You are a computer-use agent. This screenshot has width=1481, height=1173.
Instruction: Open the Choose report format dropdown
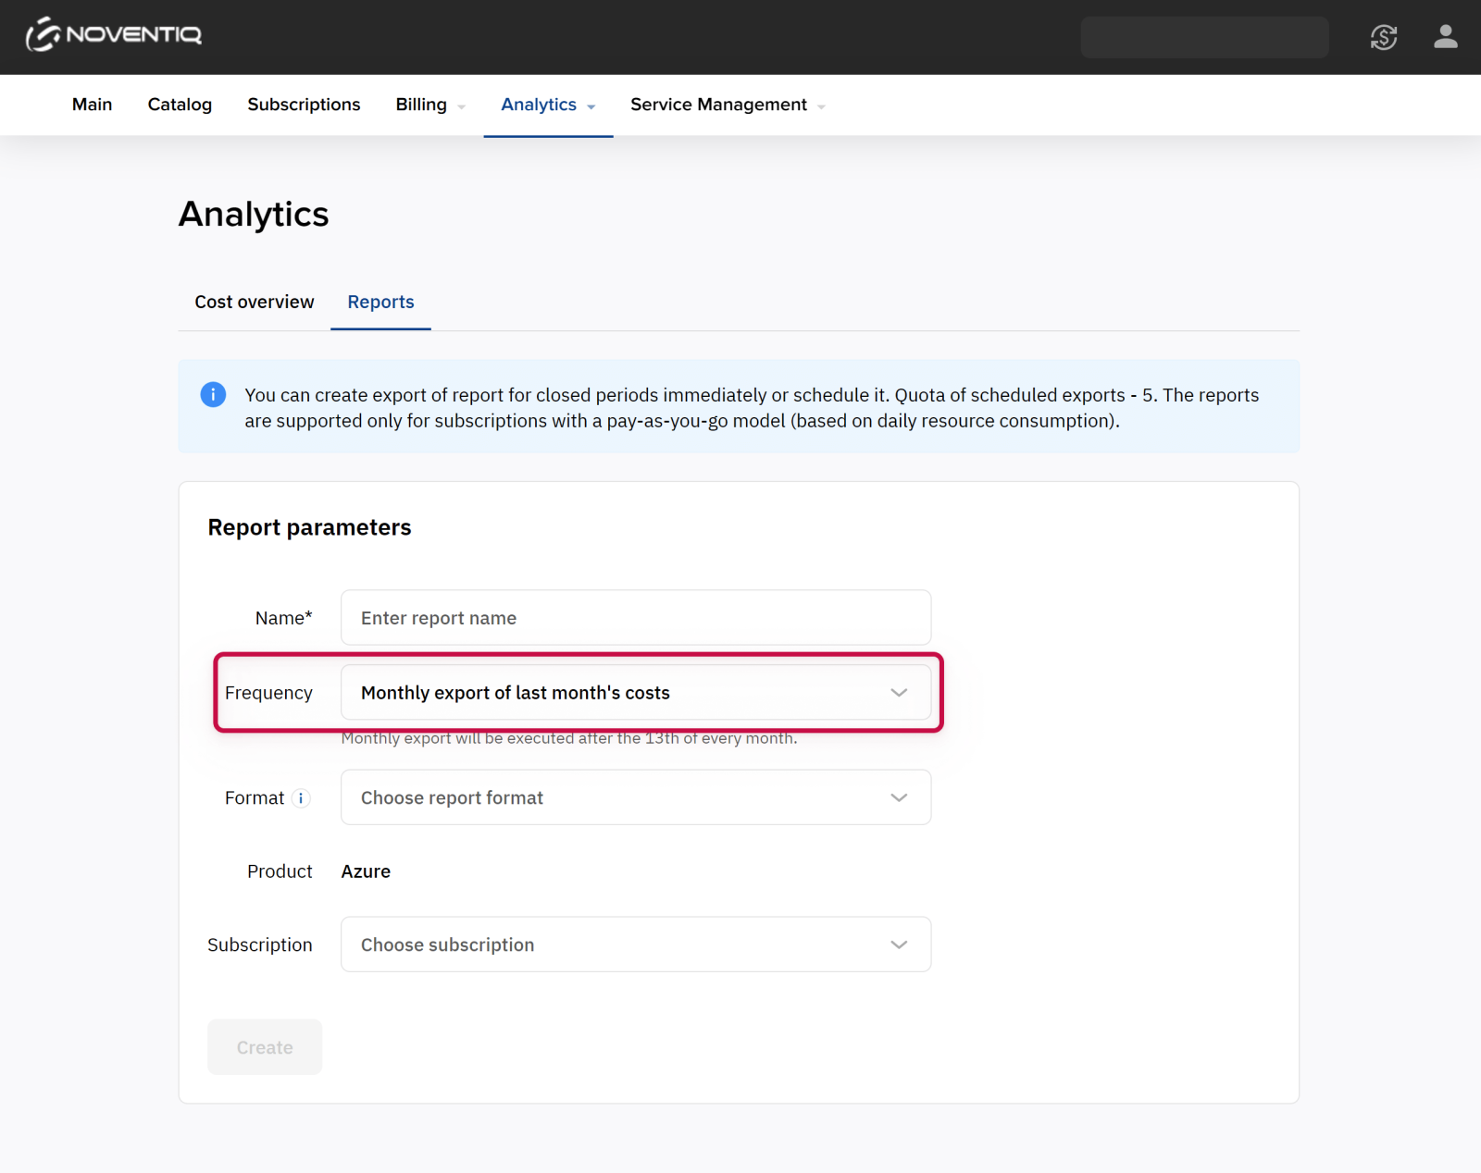[x=635, y=797]
